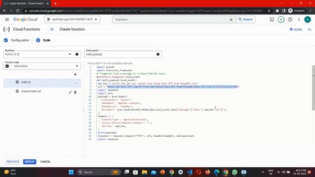Show hidden system tray icons
Image resolution: width=315 pixels, height=177 pixels.
263,172
